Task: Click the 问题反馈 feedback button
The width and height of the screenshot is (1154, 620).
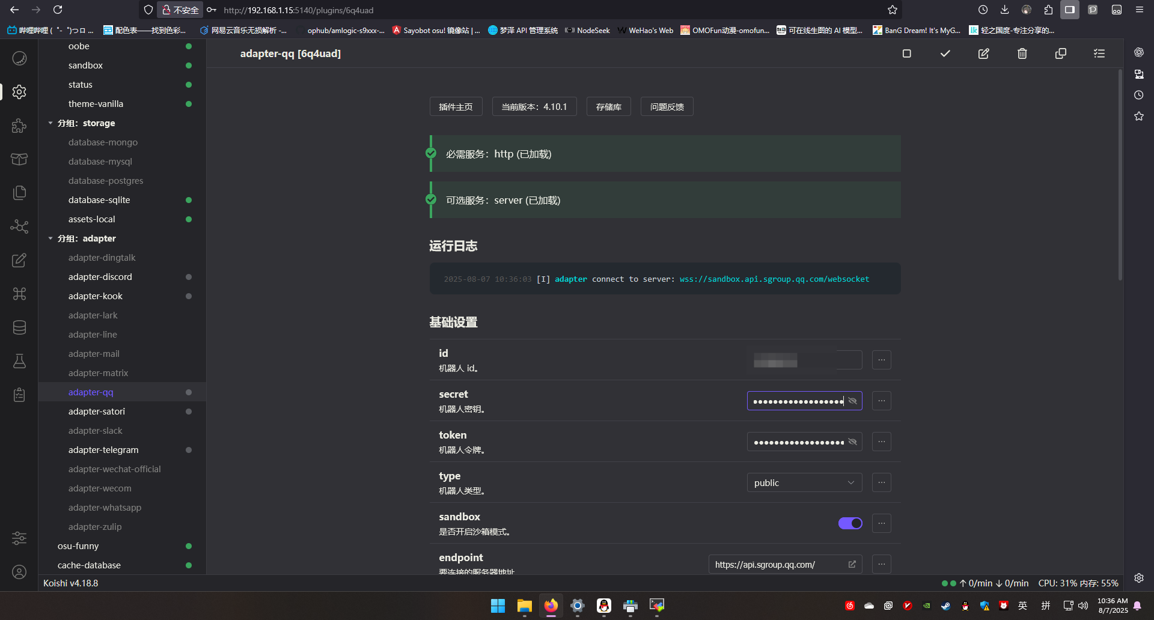Action: tap(667, 106)
